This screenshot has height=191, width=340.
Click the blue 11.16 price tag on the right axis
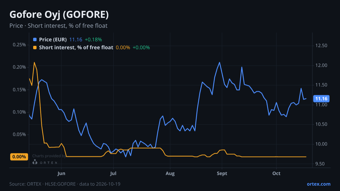[x=321, y=99]
